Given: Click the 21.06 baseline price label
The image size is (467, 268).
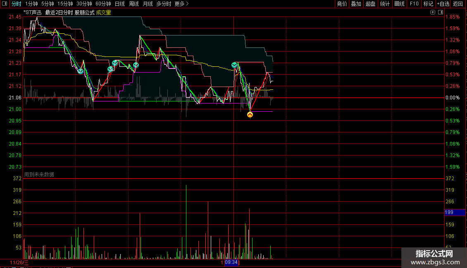Looking at the screenshot, I should (15, 98).
